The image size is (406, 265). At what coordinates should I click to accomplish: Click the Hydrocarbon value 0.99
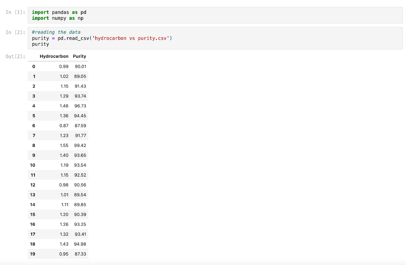pos(64,66)
